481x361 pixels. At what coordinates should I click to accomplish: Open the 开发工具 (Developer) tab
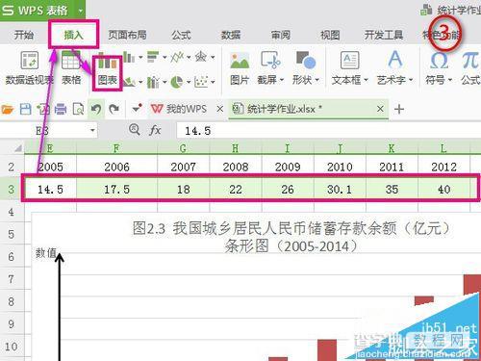[x=384, y=35]
